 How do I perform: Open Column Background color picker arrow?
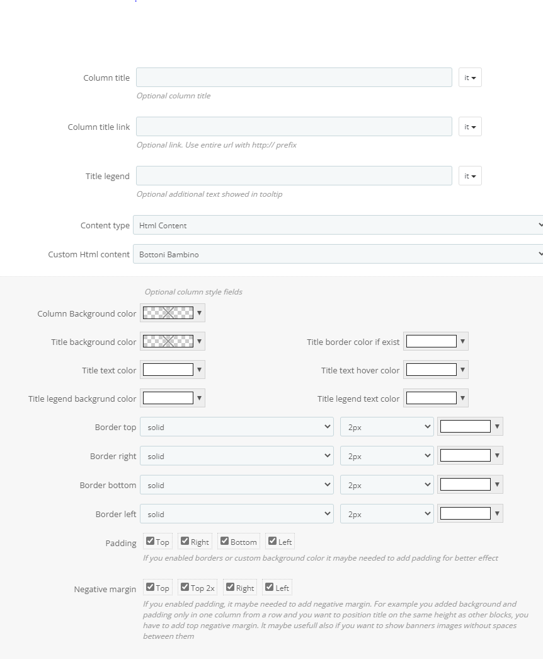click(200, 313)
